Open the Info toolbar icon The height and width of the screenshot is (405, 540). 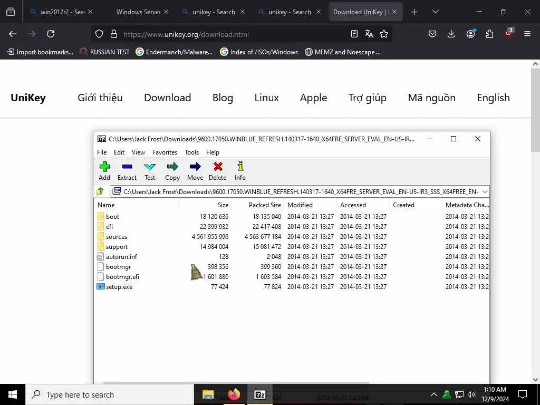240,171
